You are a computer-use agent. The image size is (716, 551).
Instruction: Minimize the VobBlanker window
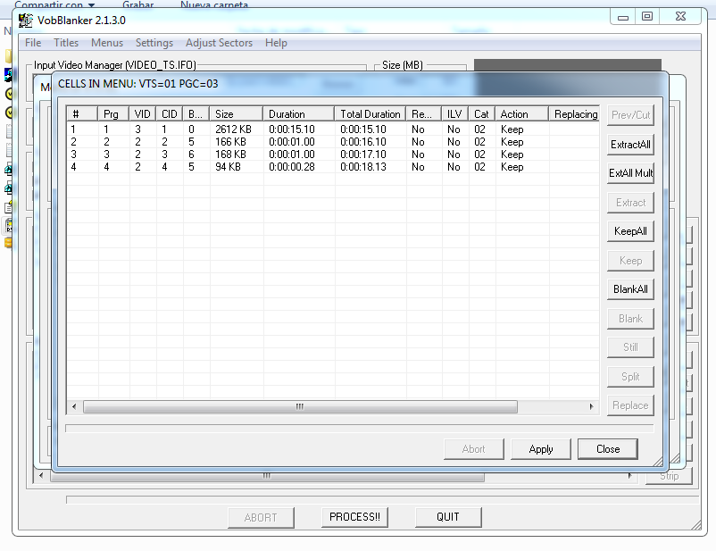[623, 17]
